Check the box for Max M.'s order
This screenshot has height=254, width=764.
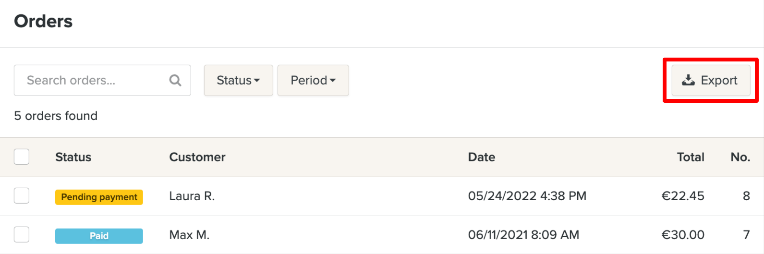click(x=22, y=235)
